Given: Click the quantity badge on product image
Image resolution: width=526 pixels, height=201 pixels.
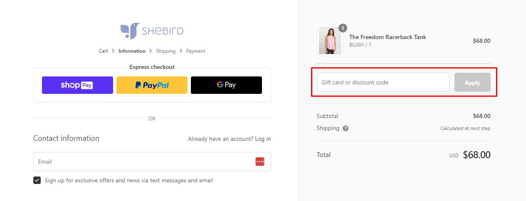Looking at the screenshot, I should tap(343, 28).
